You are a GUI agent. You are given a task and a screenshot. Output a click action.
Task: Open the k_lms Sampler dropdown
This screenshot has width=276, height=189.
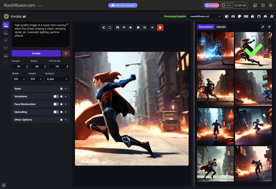click(57, 79)
